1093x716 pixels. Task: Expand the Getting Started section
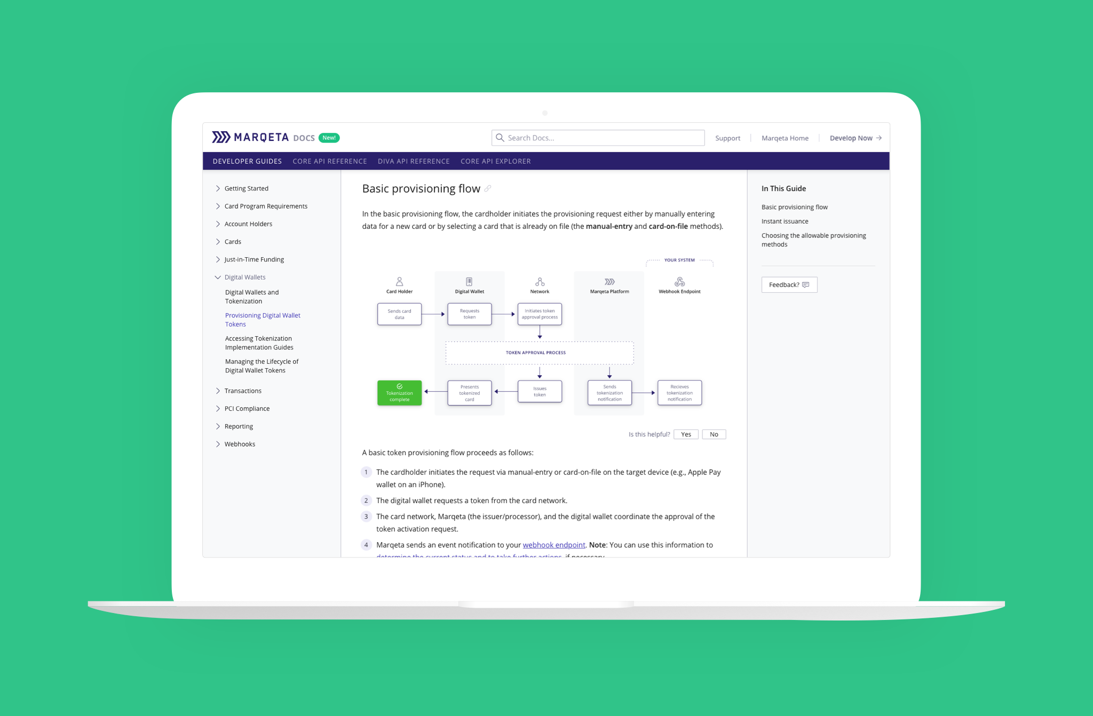(218, 188)
